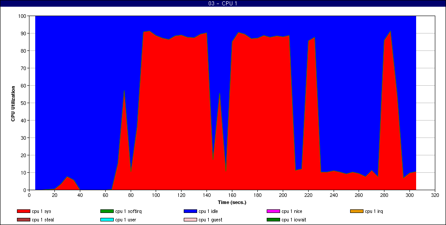
Task: Click the red spike peak near 75 seconds
Action: (124, 91)
